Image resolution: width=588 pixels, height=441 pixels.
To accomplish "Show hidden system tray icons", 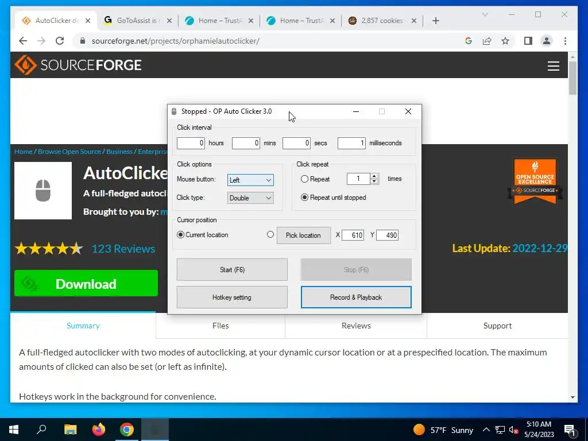I will pos(486,430).
